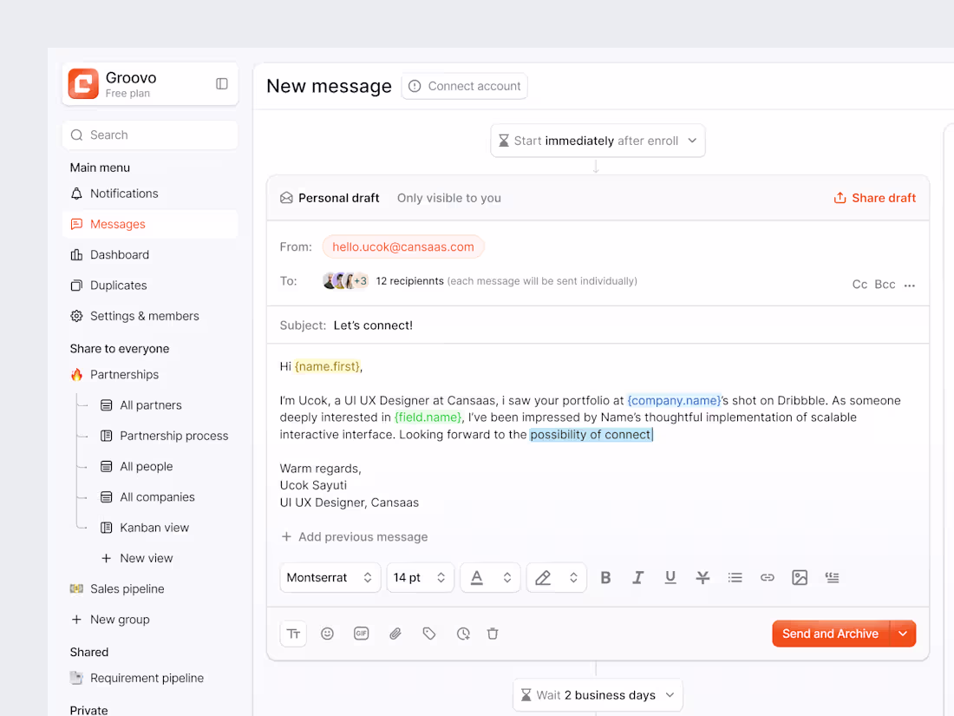The image size is (954, 716).
Task: Open the Wait 2 business days dropdown
Action: click(597, 694)
